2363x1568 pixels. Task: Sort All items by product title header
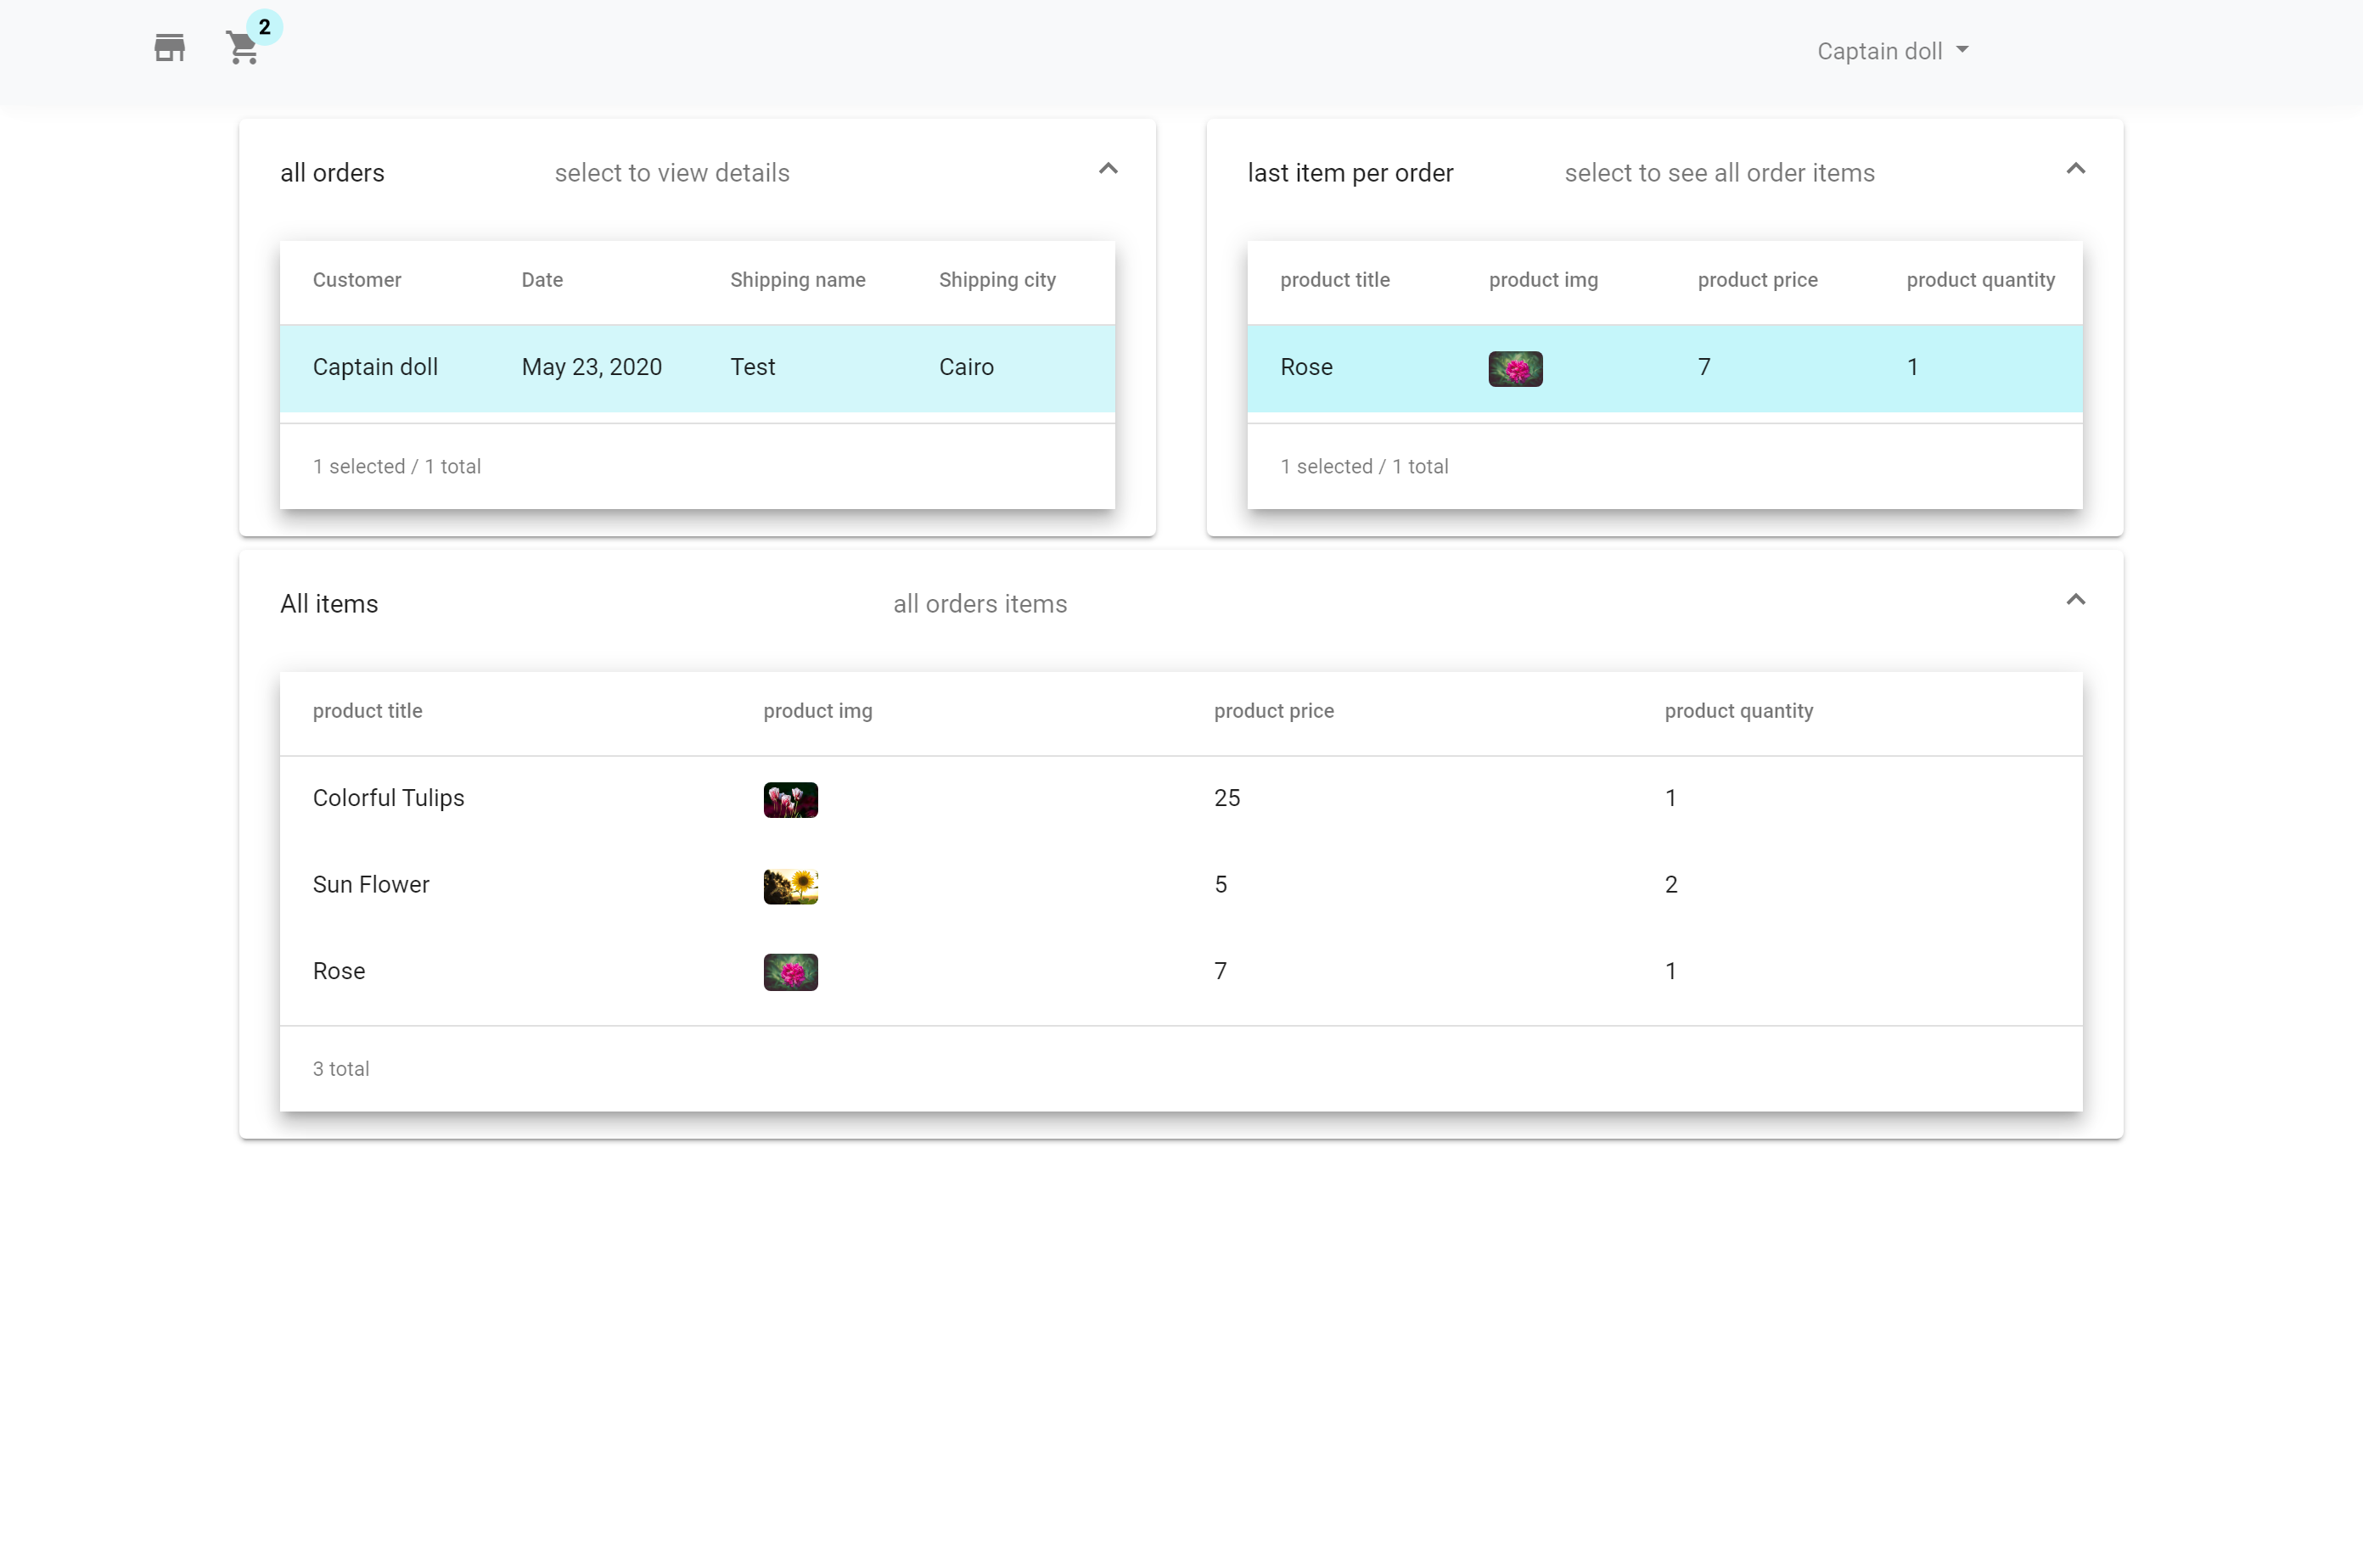368,711
